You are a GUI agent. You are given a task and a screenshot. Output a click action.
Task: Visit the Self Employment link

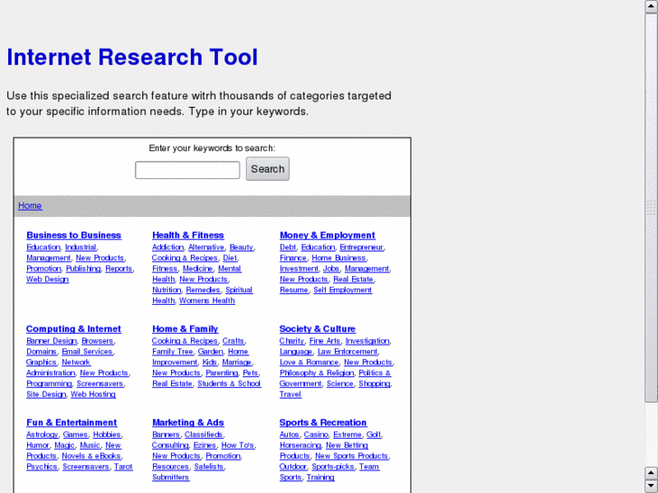342,290
